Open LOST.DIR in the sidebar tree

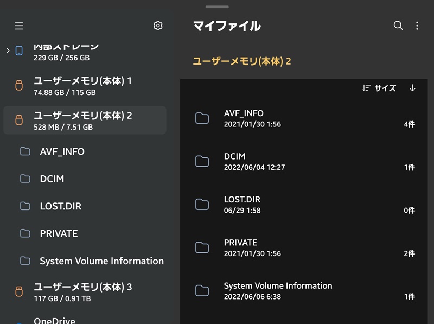pos(61,206)
